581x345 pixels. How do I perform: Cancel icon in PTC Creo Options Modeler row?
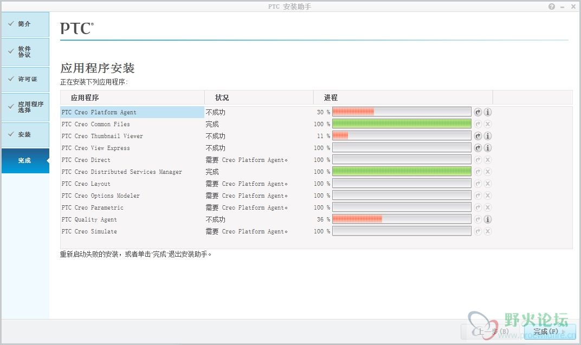point(488,196)
